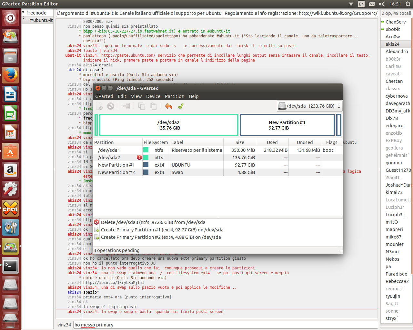Open the Device menu
Image resolution: width=413 pixels, height=330 pixels.
(153, 96)
